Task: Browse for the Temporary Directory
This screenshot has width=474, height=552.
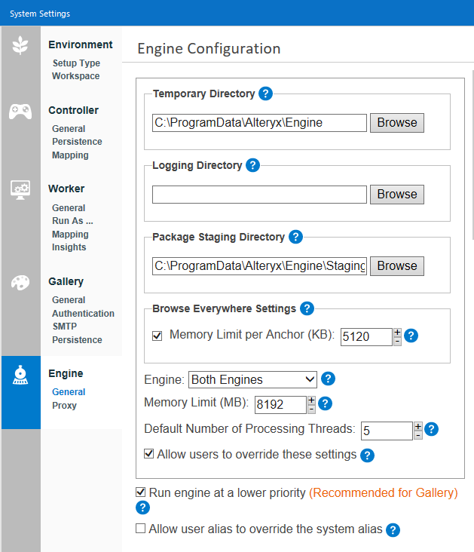Action: pyautogui.click(x=397, y=123)
